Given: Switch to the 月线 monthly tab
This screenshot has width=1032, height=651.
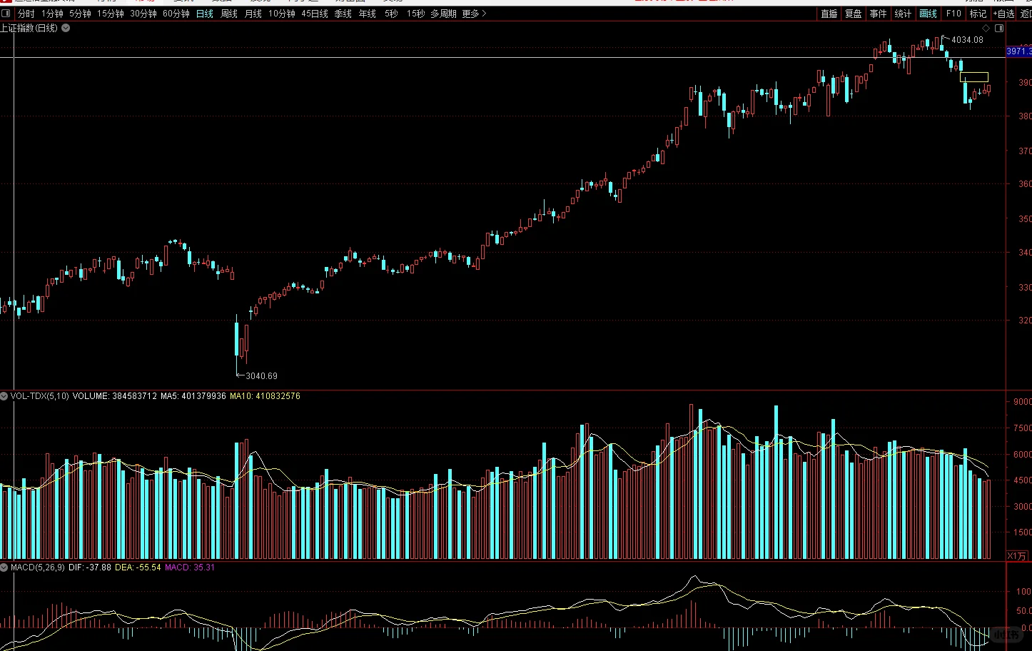Looking at the screenshot, I should click(253, 14).
